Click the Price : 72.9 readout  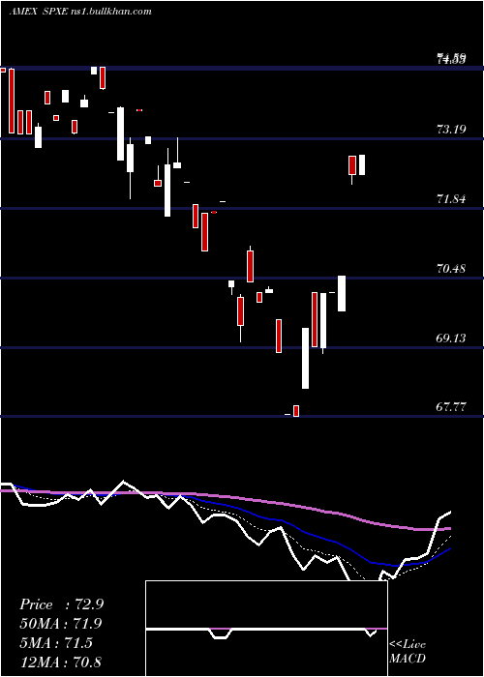[x=61, y=604]
